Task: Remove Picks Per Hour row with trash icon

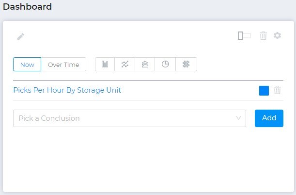Action: tap(277, 90)
